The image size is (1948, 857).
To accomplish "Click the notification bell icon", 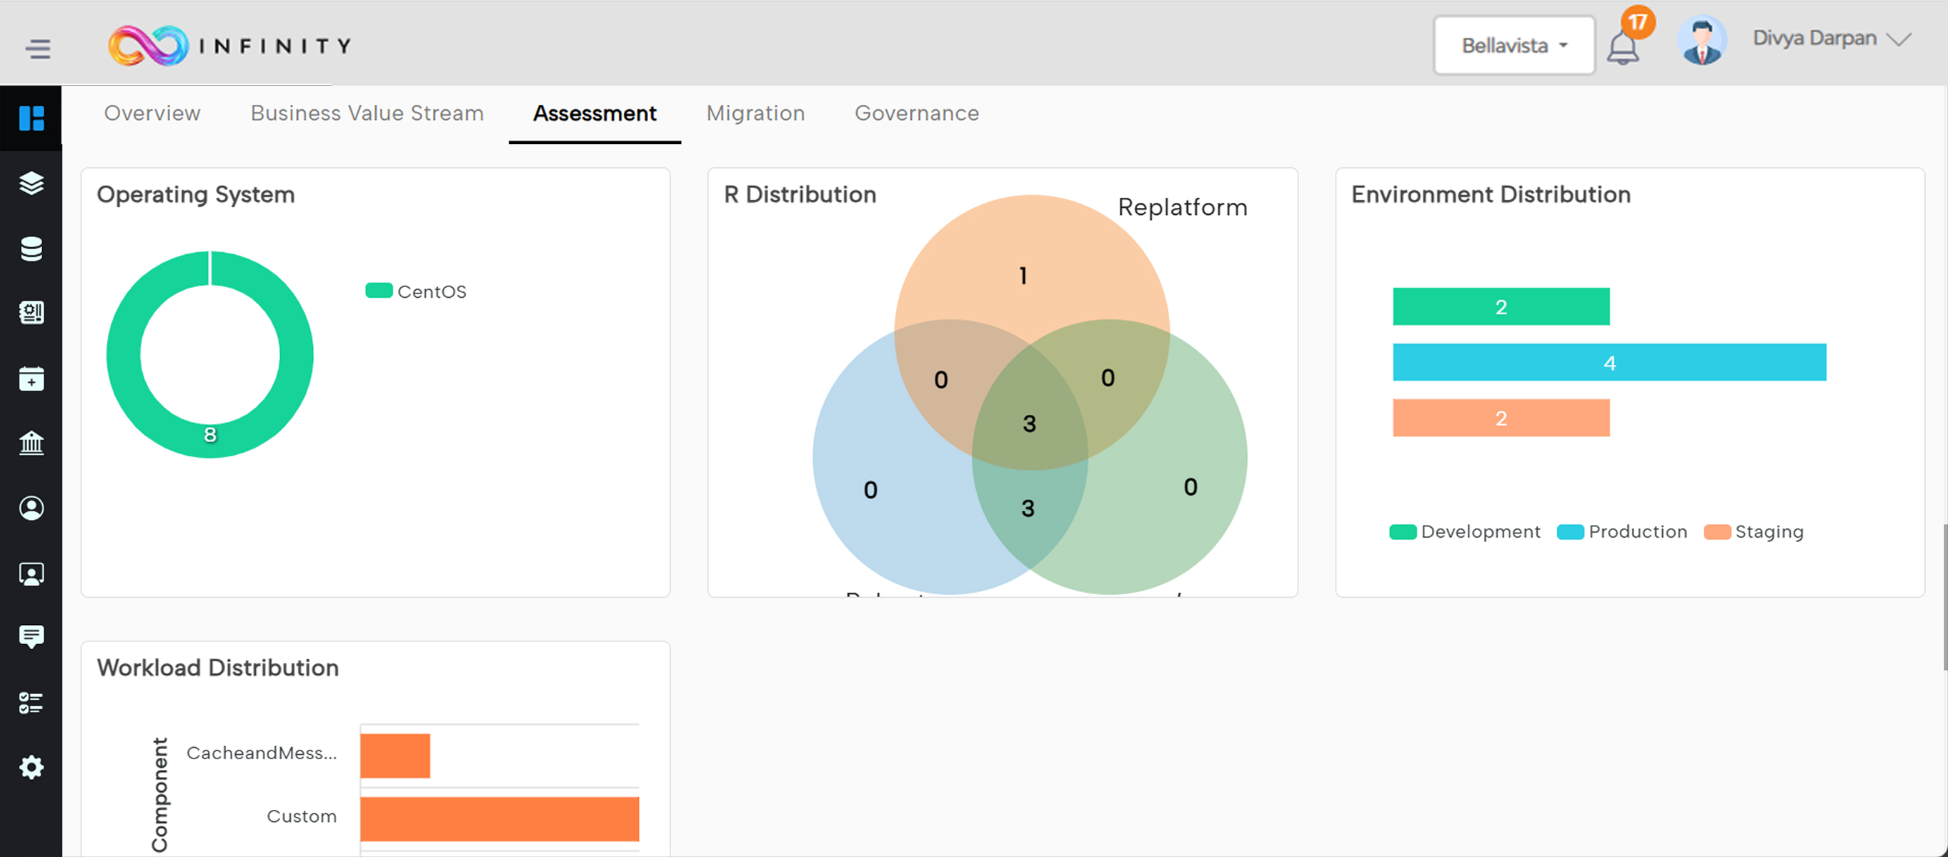I will pyautogui.click(x=1622, y=49).
